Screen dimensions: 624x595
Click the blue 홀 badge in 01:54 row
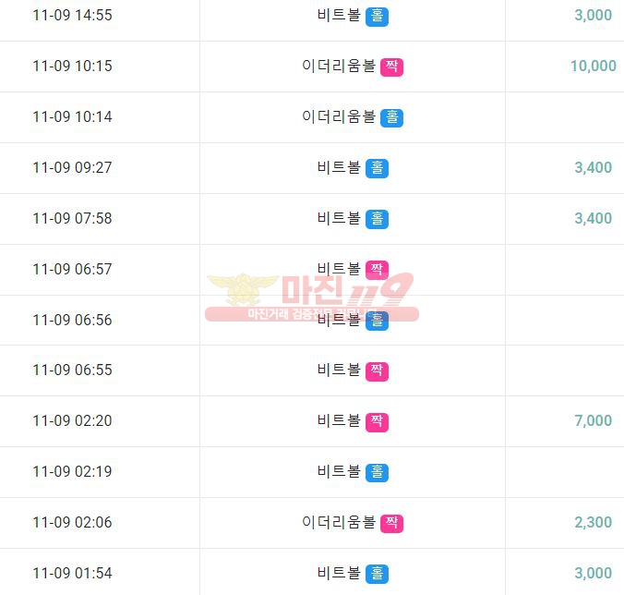[x=377, y=575]
